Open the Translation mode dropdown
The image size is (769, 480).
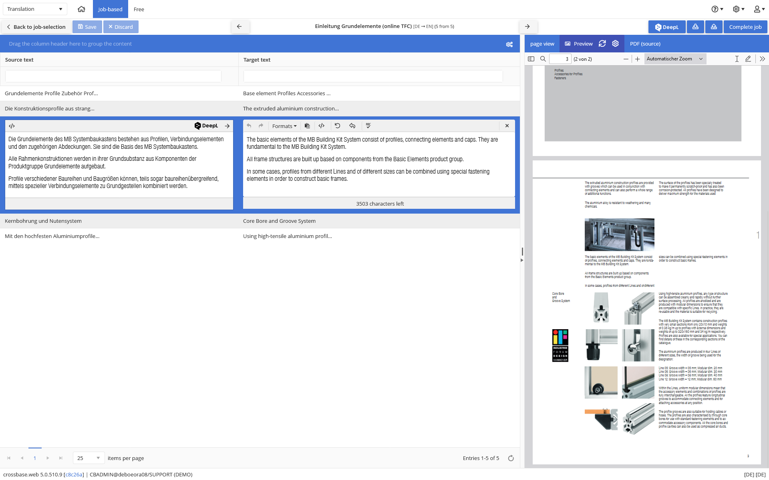point(35,9)
